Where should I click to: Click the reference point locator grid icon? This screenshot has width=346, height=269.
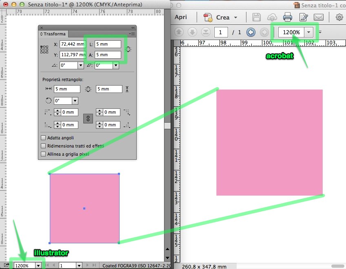tap(44, 49)
